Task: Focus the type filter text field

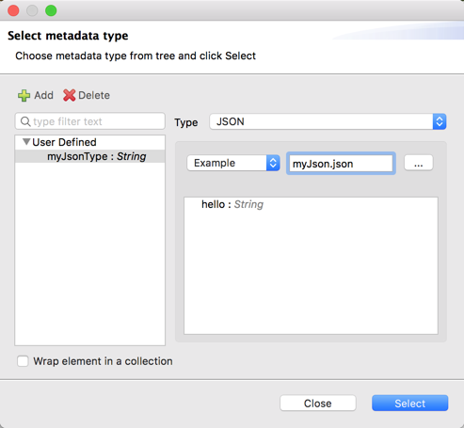Action: (x=90, y=121)
